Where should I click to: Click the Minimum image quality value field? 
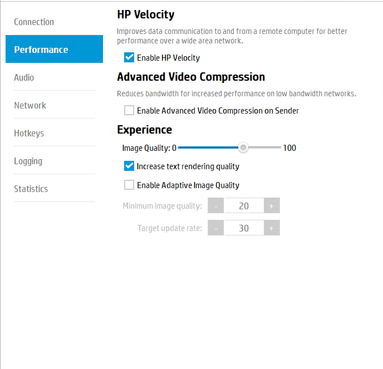(244, 205)
